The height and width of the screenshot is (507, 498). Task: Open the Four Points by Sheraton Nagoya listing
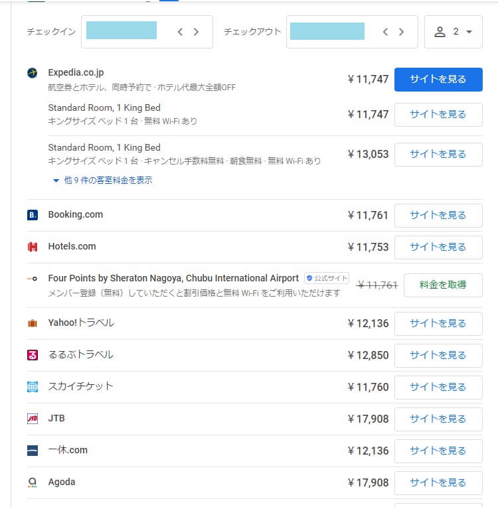(173, 279)
